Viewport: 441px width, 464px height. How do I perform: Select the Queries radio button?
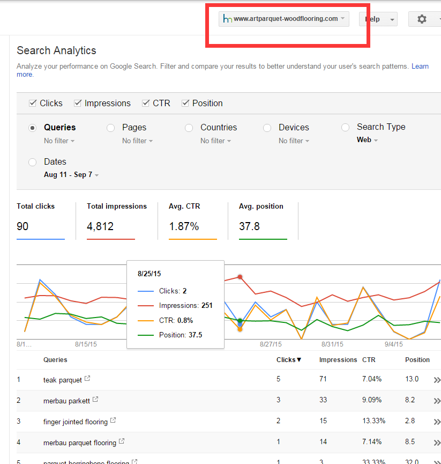tap(33, 128)
